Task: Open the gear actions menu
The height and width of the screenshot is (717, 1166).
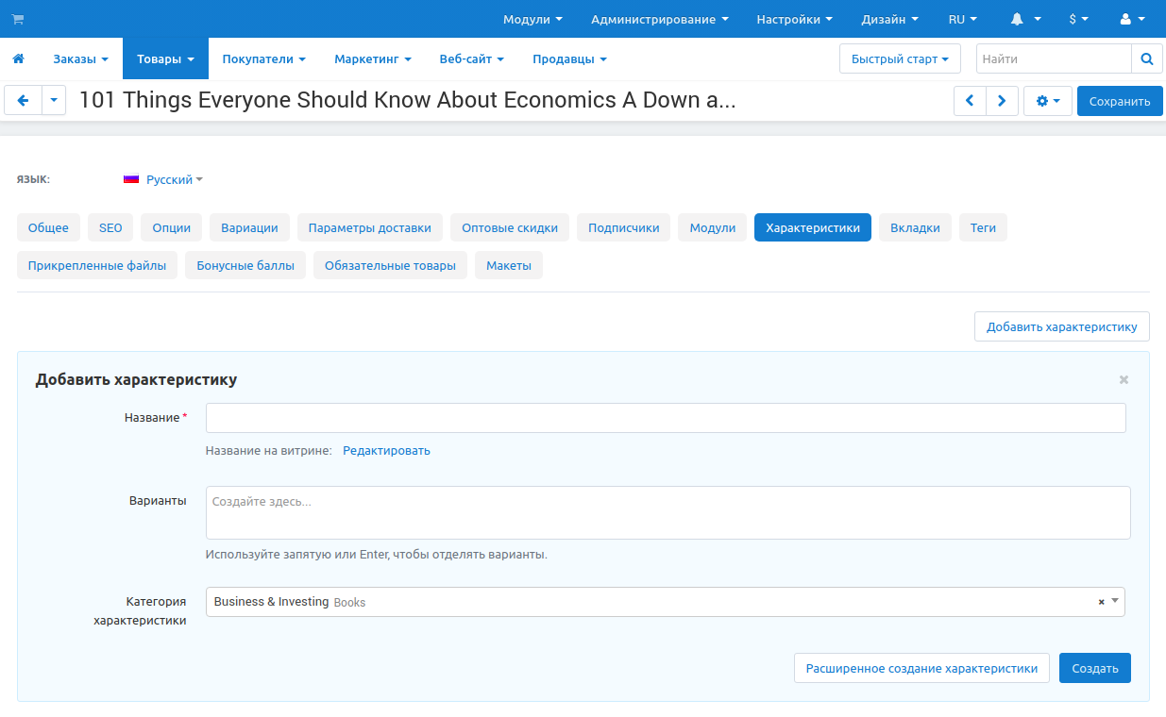Action: coord(1047,101)
